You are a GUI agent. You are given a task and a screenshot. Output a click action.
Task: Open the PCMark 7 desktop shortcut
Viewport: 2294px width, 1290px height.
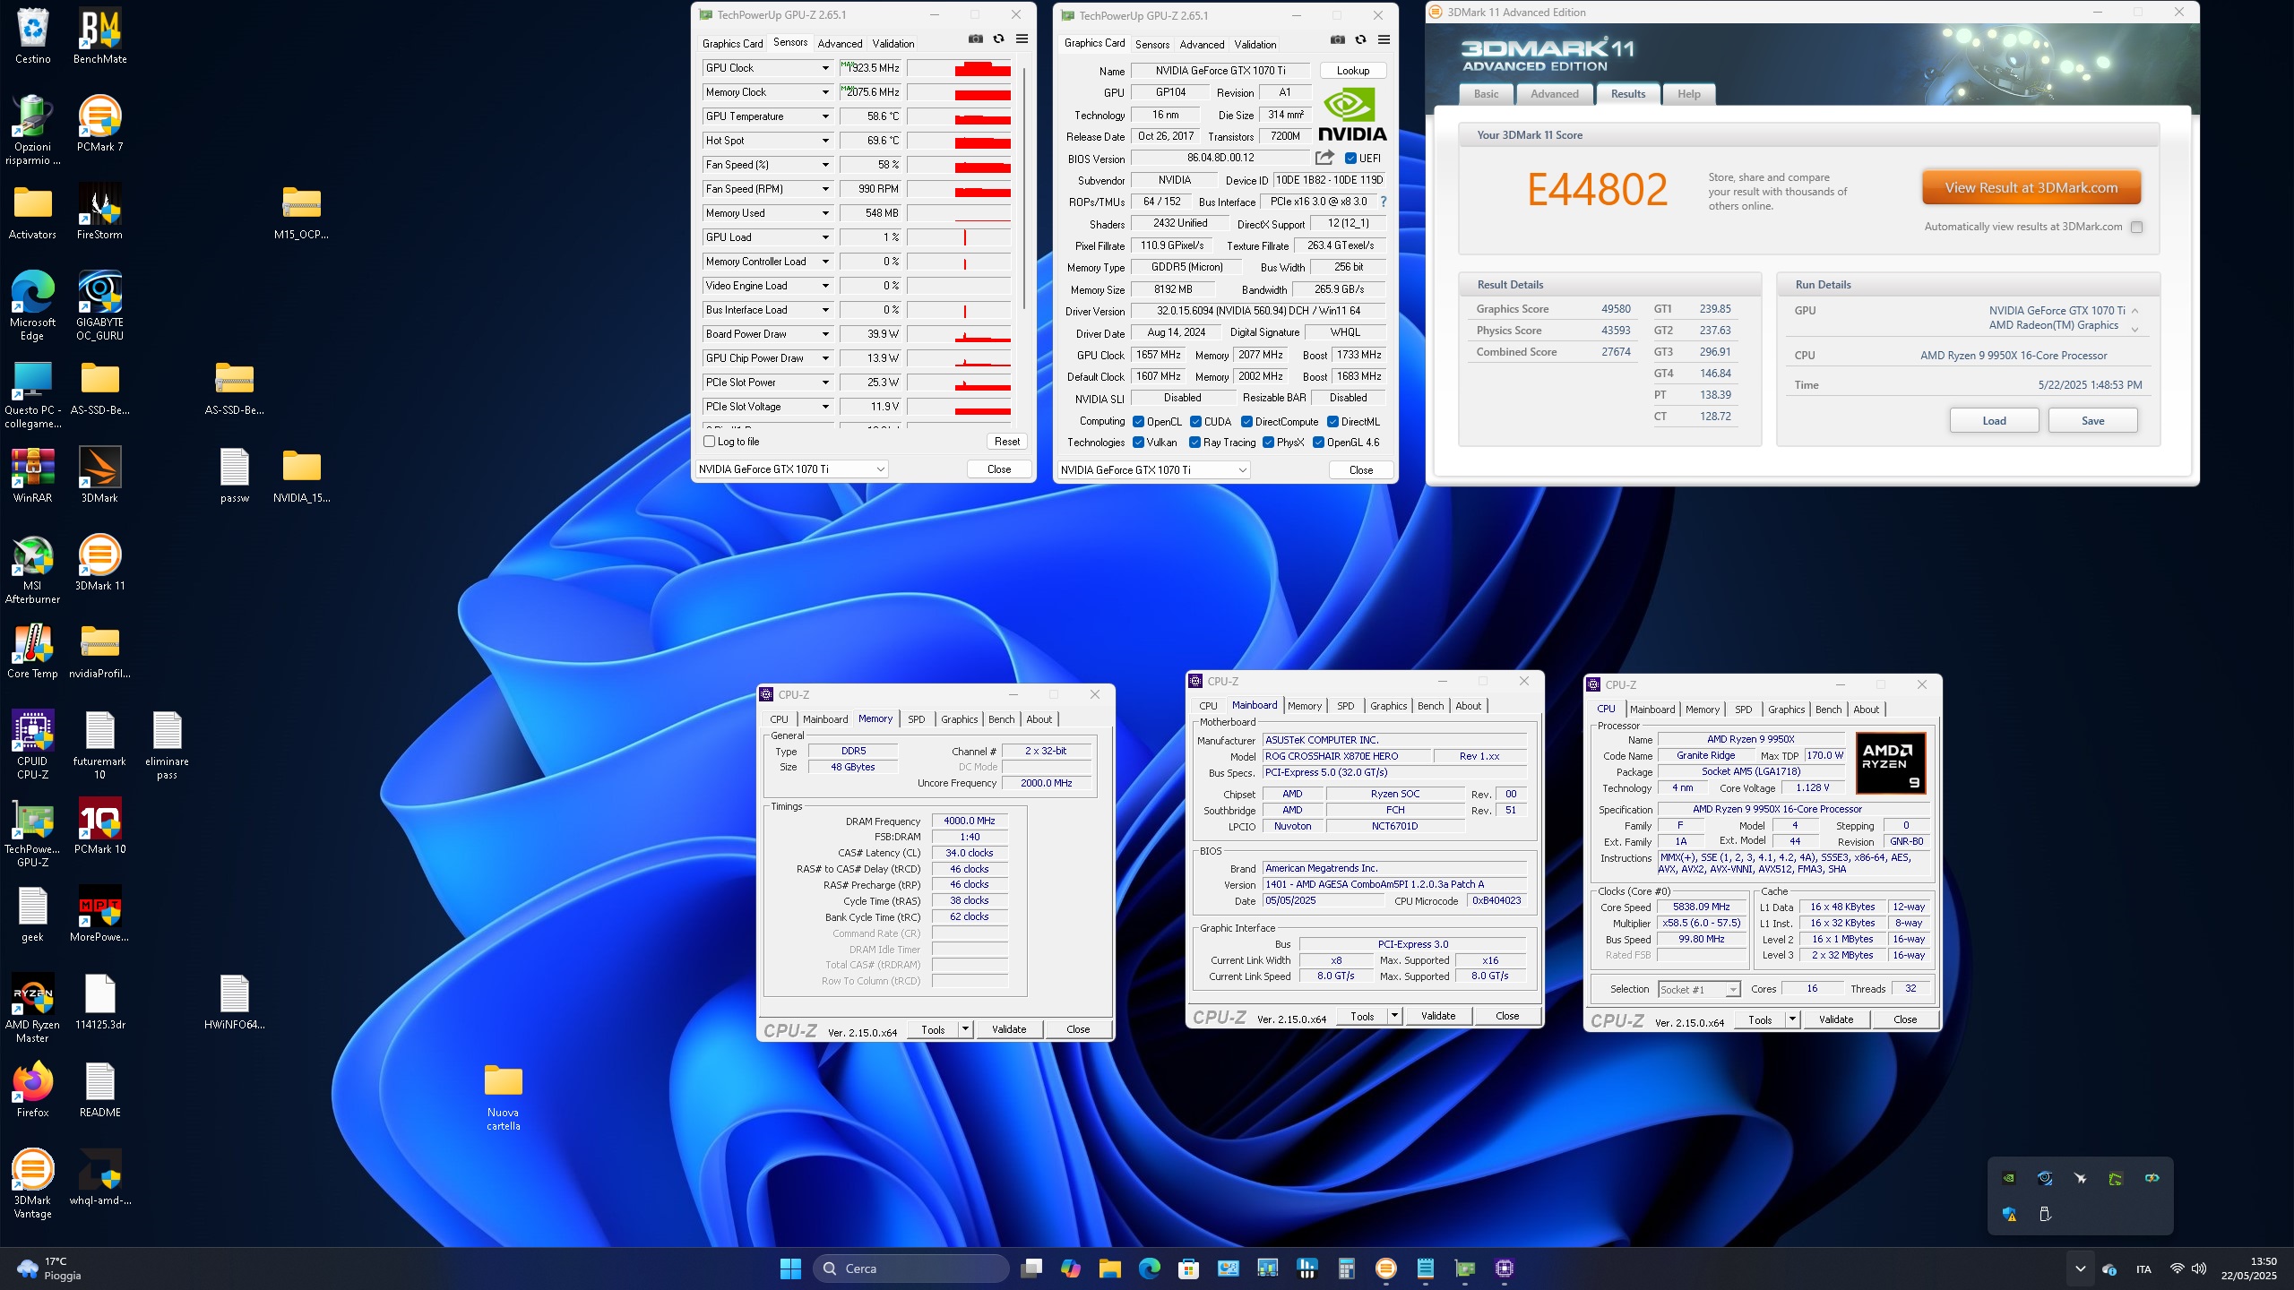pos(99,124)
